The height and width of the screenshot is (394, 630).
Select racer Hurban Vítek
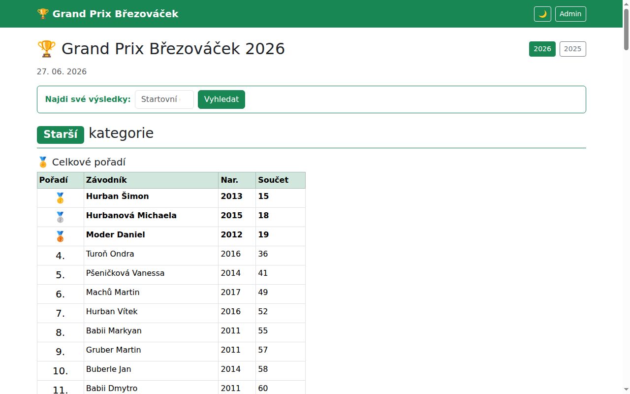pos(112,311)
